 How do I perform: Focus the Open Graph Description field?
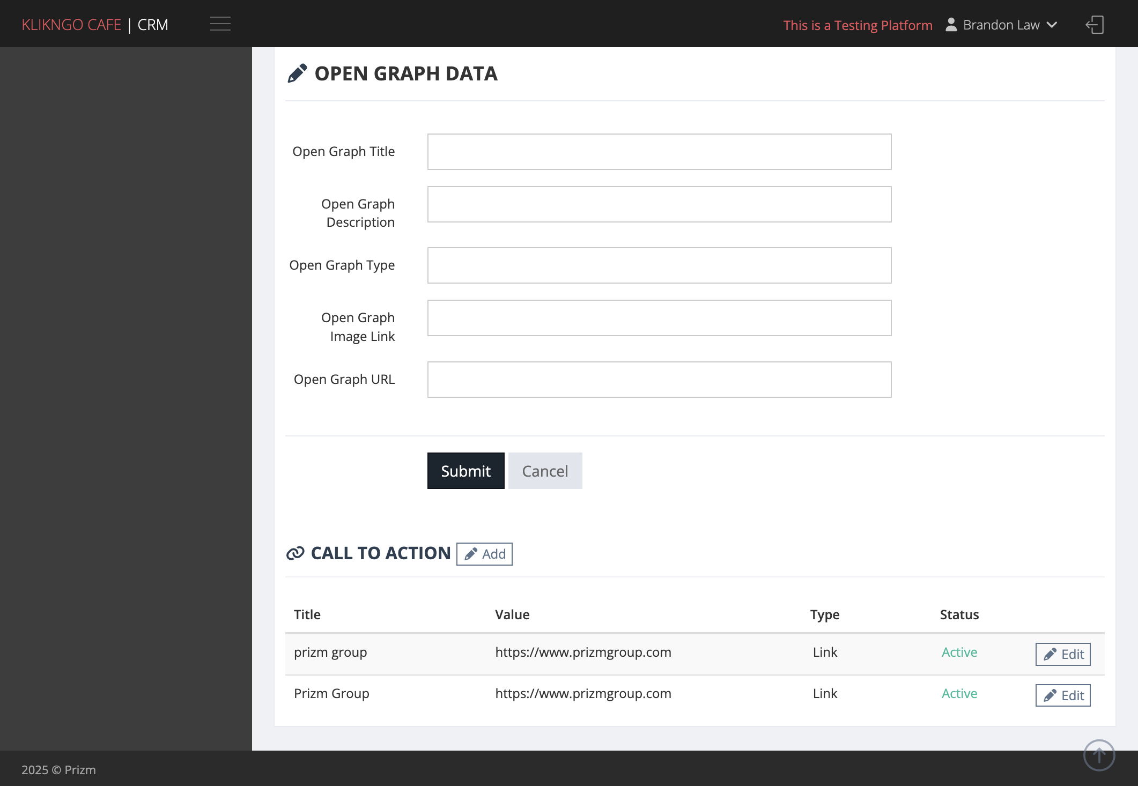(659, 204)
